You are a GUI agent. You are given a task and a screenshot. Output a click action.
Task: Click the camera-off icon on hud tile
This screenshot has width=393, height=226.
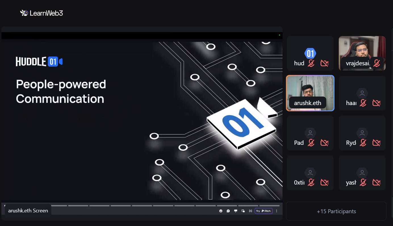(324, 63)
